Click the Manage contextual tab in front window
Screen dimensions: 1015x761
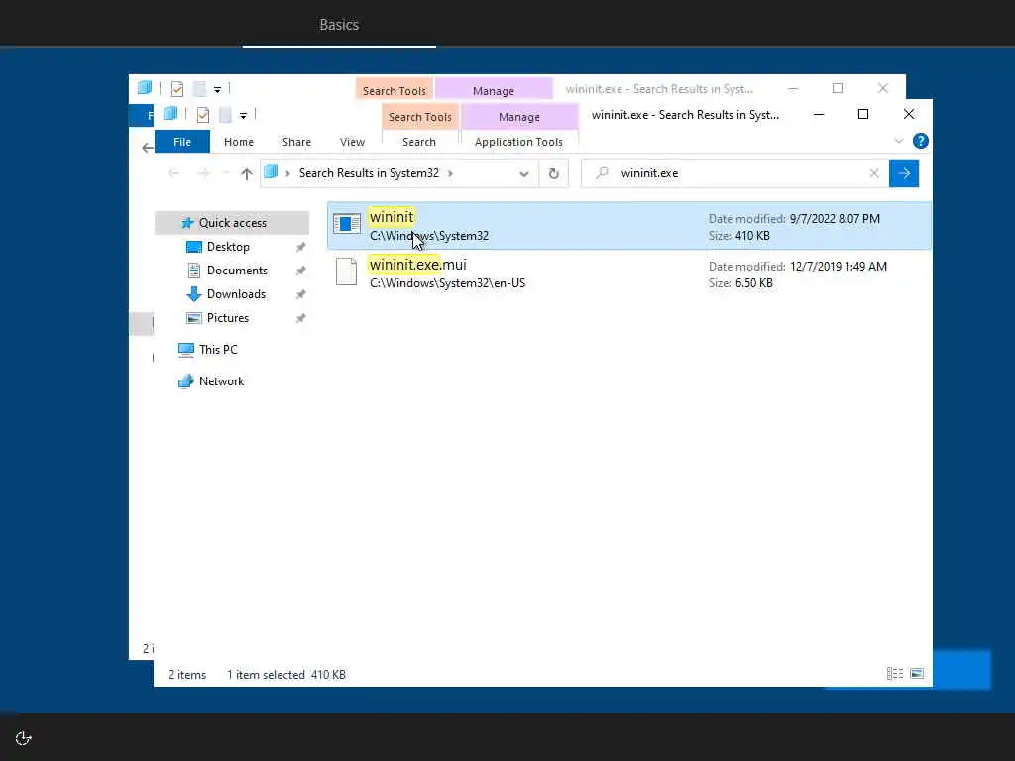coord(519,117)
